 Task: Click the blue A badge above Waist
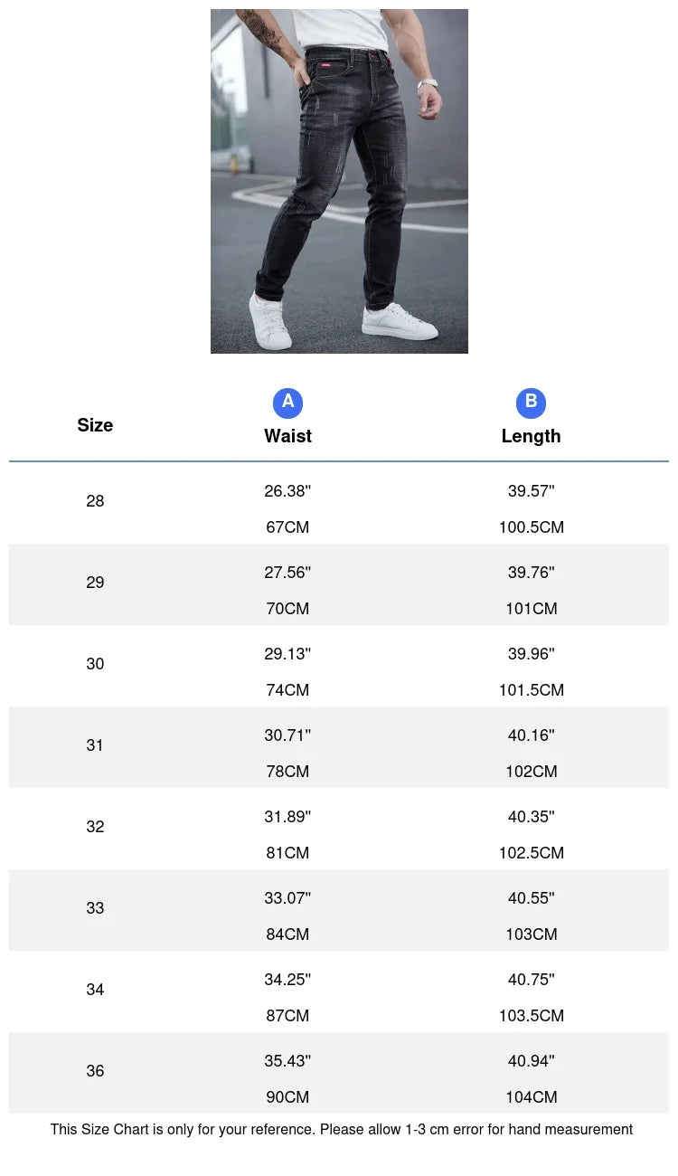[x=287, y=403]
